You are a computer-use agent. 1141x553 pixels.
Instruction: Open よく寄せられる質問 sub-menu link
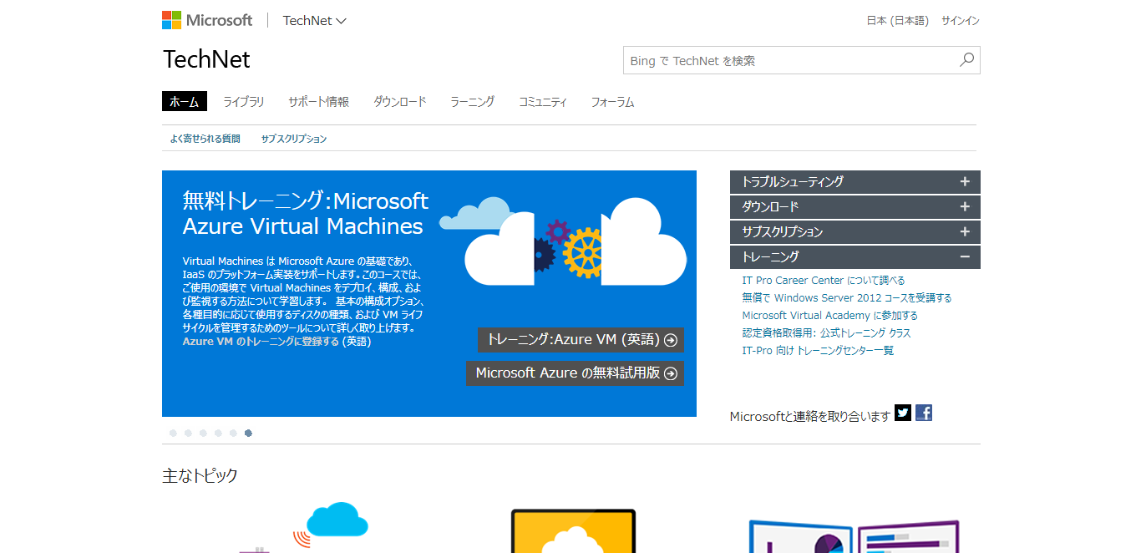click(205, 139)
